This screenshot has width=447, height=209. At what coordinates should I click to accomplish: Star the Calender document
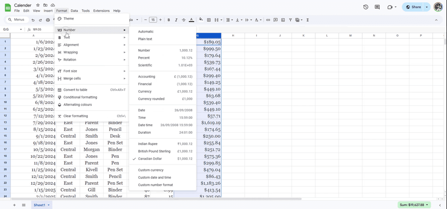(x=38, y=5)
